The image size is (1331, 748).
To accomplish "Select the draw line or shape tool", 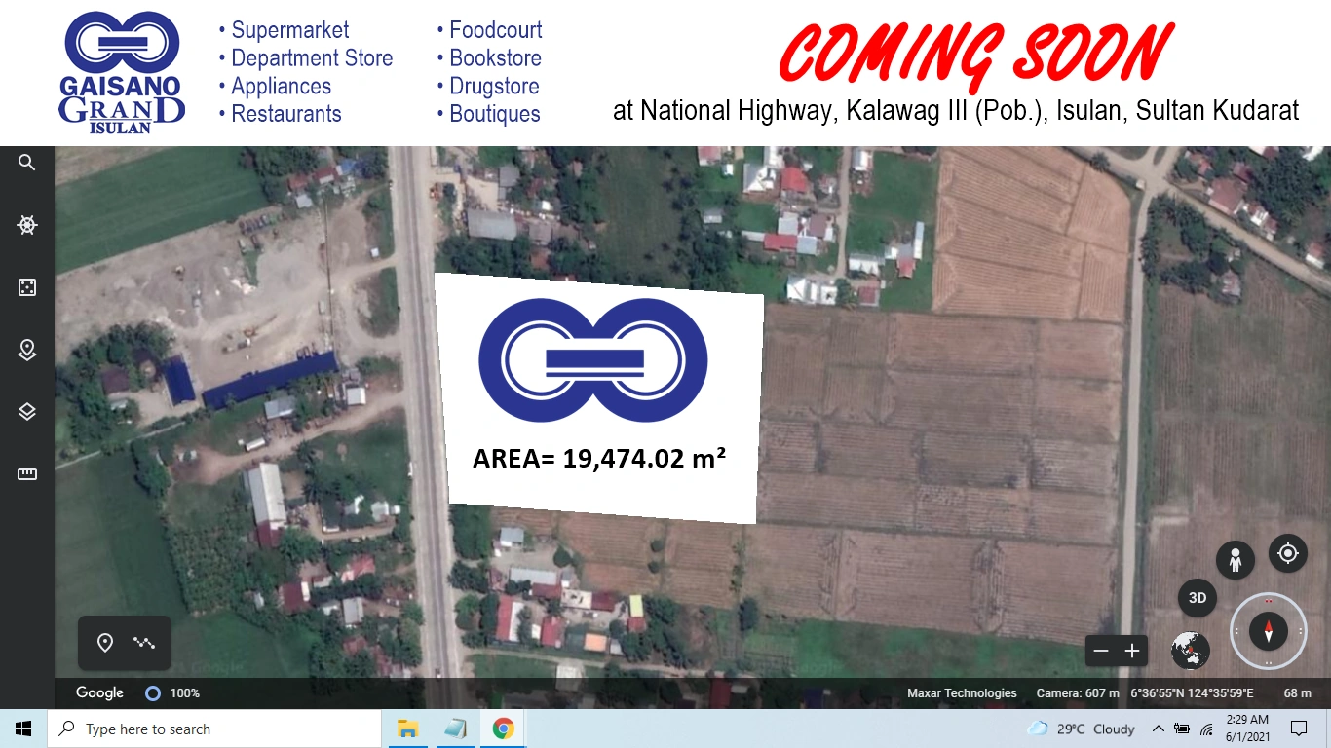I will pyautogui.click(x=144, y=643).
